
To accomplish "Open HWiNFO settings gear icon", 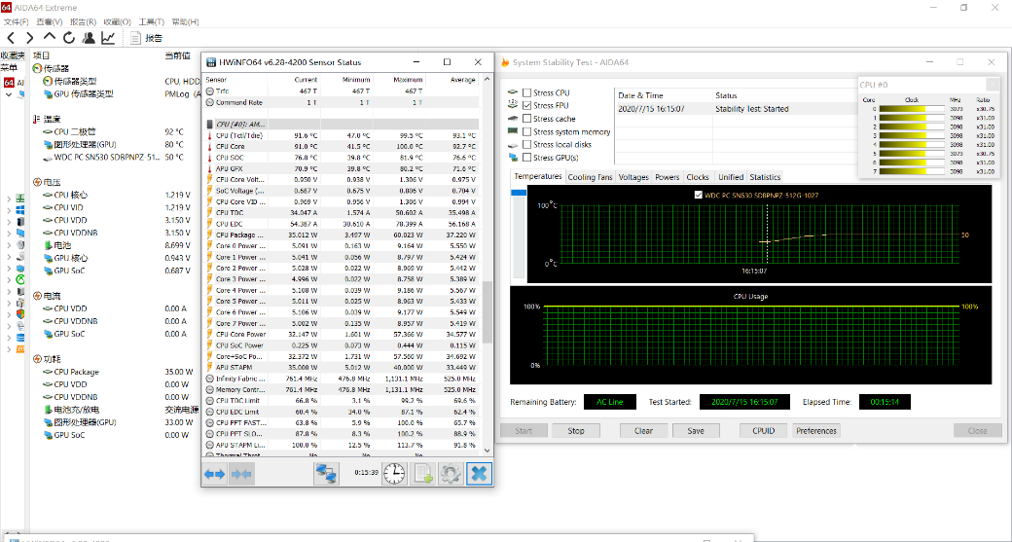I will (450, 473).
